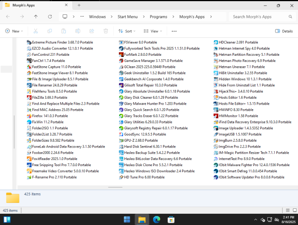Image resolution: width=298 pixels, height=225 pixels.
Task: Open the See more toolbar options menu
Action: (x=174, y=31)
